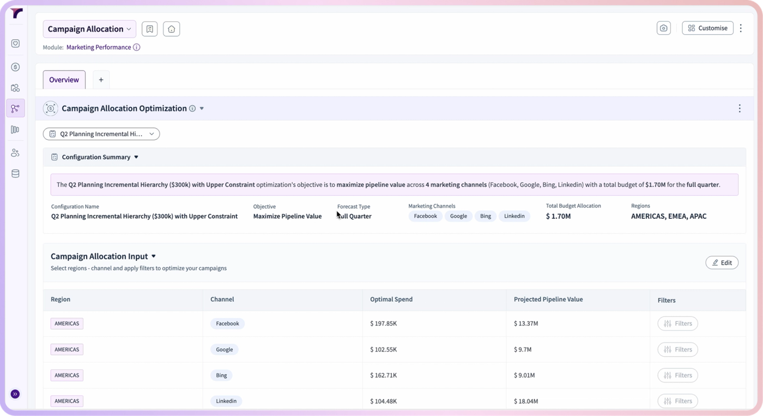Collapse the Configuration Summary section
The width and height of the screenshot is (763, 416).
(x=136, y=157)
